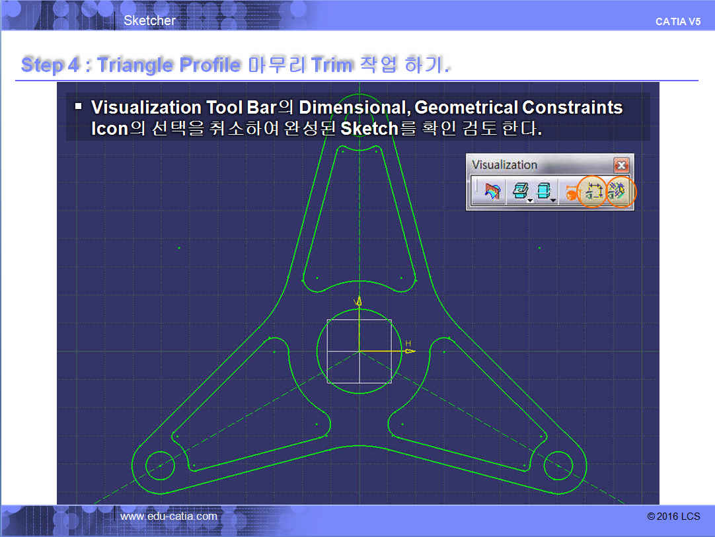Click the cyan solid box geometry icon

pos(543,192)
